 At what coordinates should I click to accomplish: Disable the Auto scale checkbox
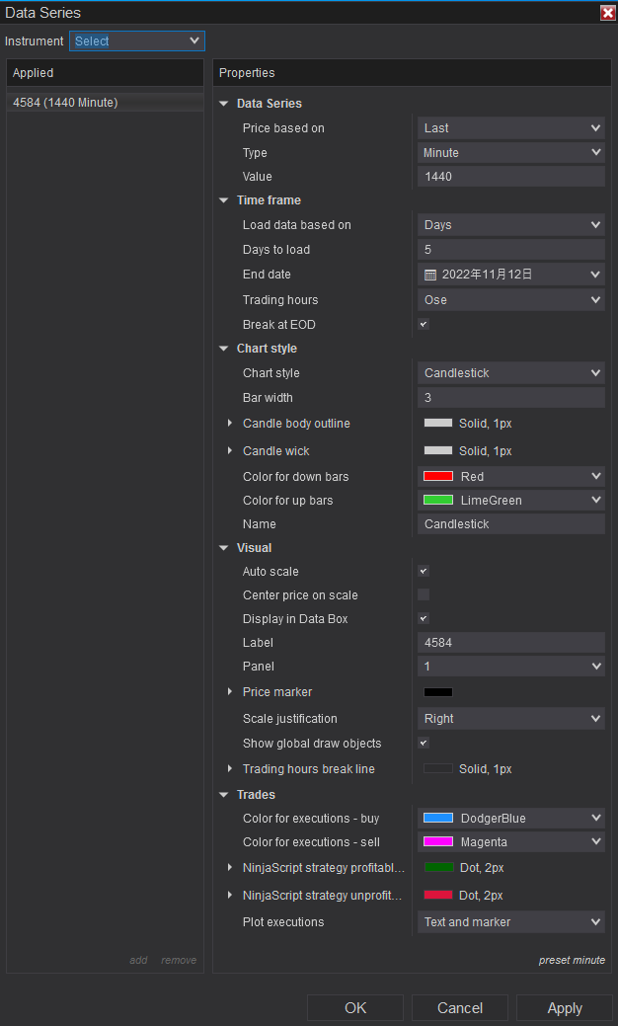(424, 571)
